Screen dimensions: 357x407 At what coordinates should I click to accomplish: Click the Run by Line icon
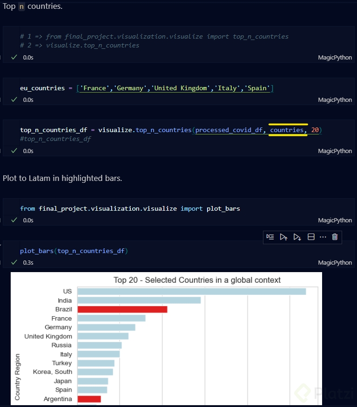coord(270,237)
